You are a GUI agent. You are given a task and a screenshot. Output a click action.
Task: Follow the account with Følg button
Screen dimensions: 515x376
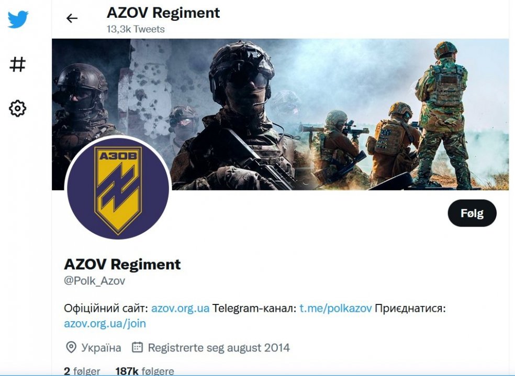[472, 213]
